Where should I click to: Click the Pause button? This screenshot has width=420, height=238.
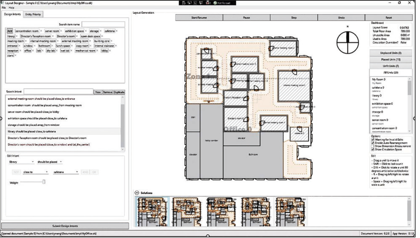(247, 18)
